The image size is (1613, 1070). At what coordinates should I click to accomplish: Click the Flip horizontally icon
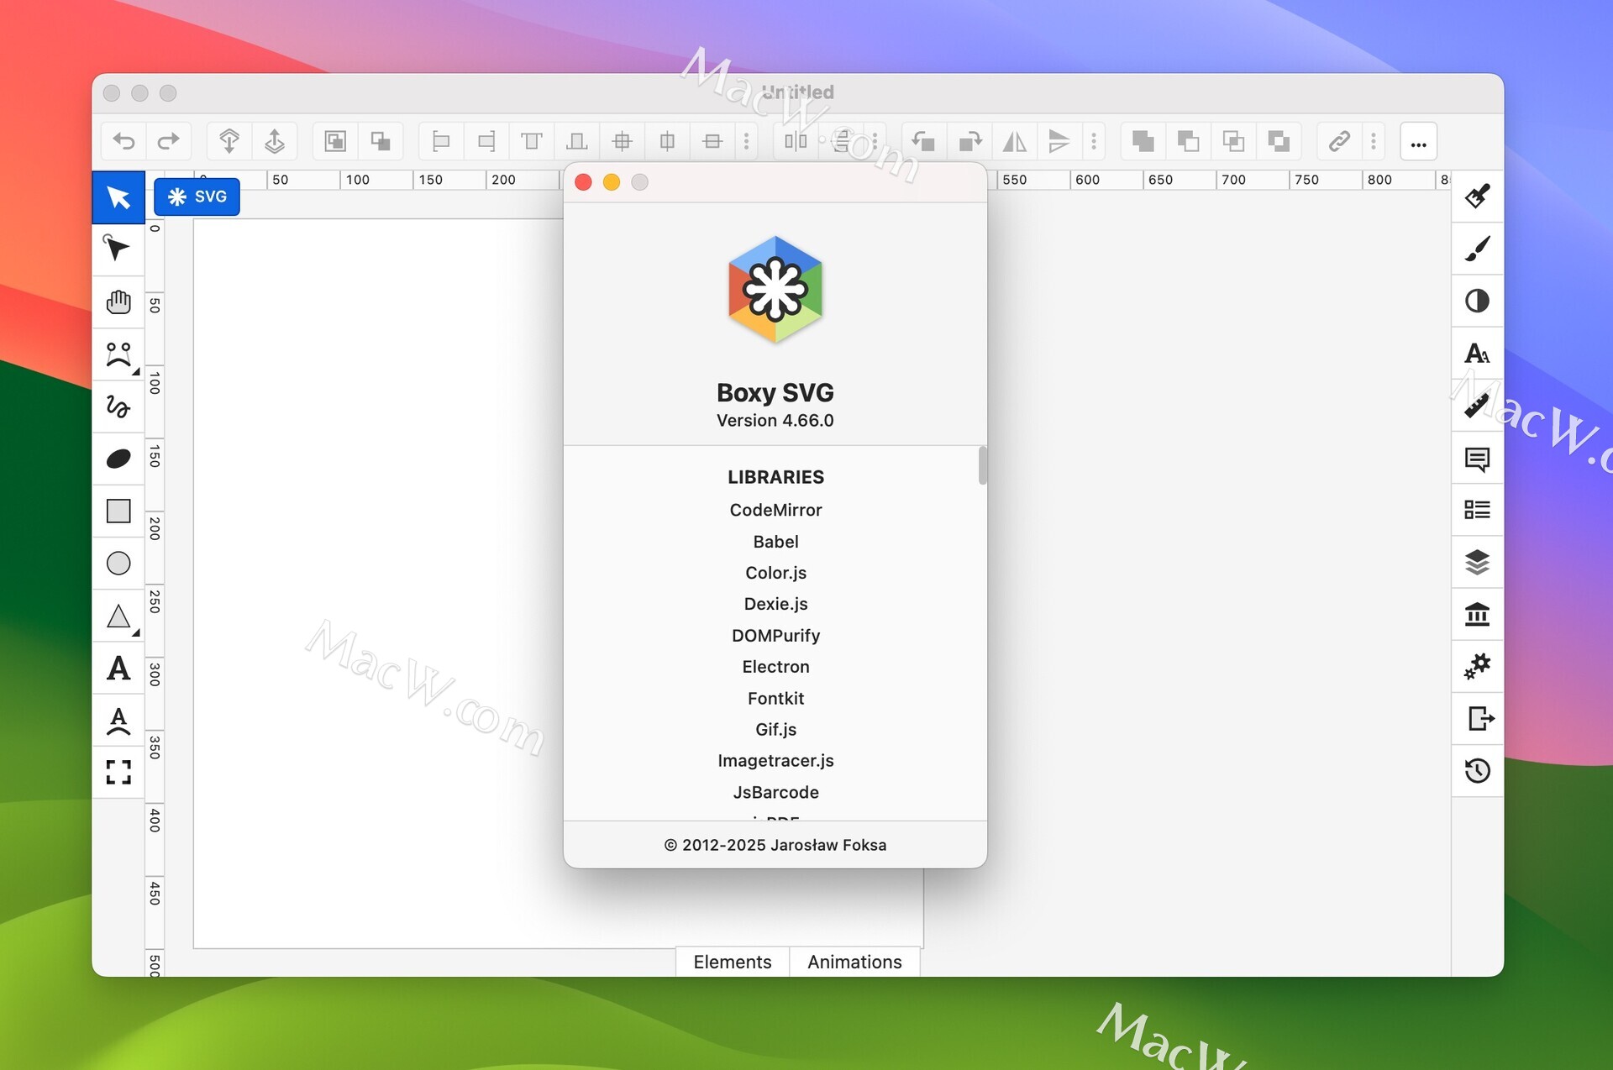[x=1015, y=141]
